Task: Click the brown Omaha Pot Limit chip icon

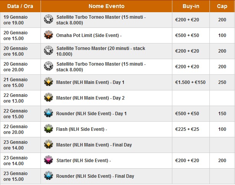Action: 49,35
